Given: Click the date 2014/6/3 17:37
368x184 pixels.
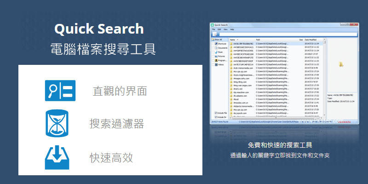Looking at the screenshot, I should tap(311, 54).
